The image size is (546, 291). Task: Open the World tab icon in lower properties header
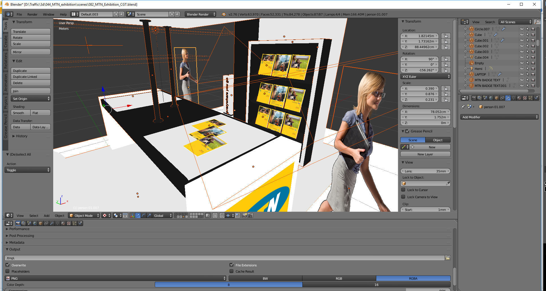point(35,223)
